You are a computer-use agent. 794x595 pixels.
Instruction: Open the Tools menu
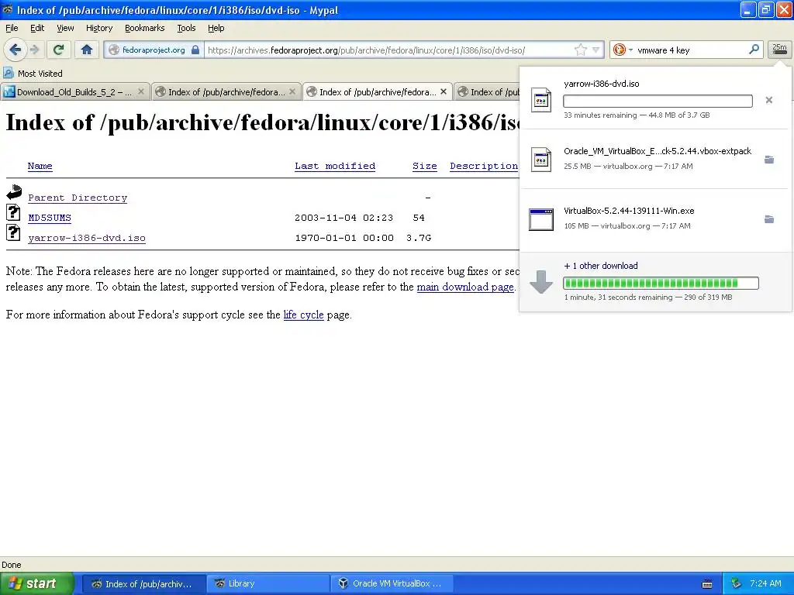[186, 28]
